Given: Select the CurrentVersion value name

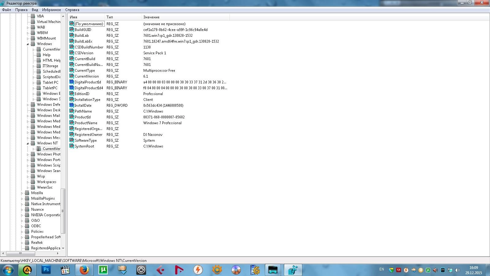Looking at the screenshot, I should (x=87, y=76).
